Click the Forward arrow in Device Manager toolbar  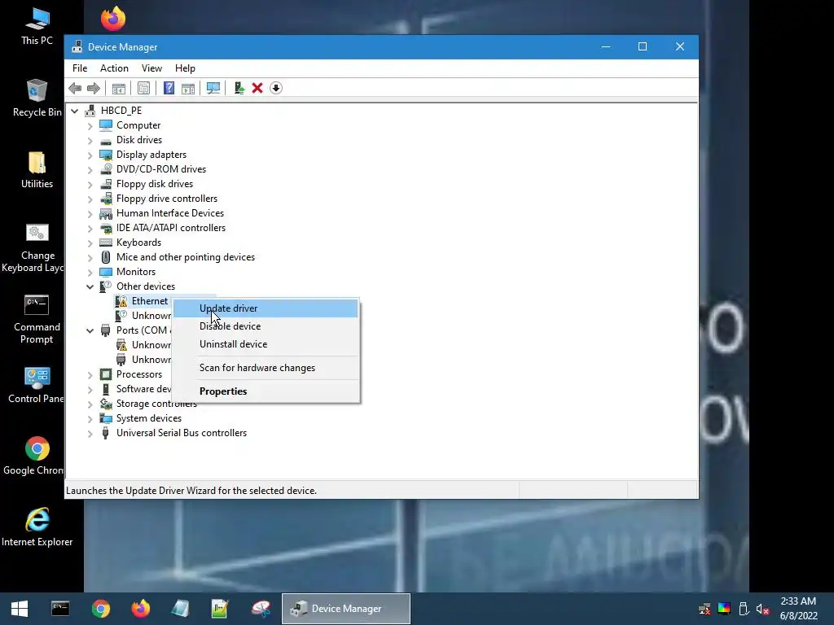pyautogui.click(x=94, y=88)
